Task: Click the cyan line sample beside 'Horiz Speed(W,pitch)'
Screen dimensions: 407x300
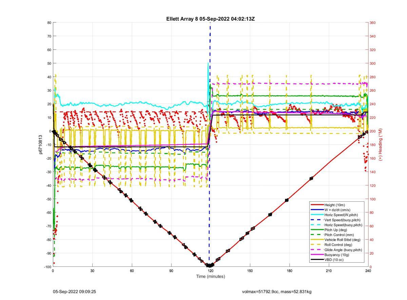Action: [x=317, y=215]
